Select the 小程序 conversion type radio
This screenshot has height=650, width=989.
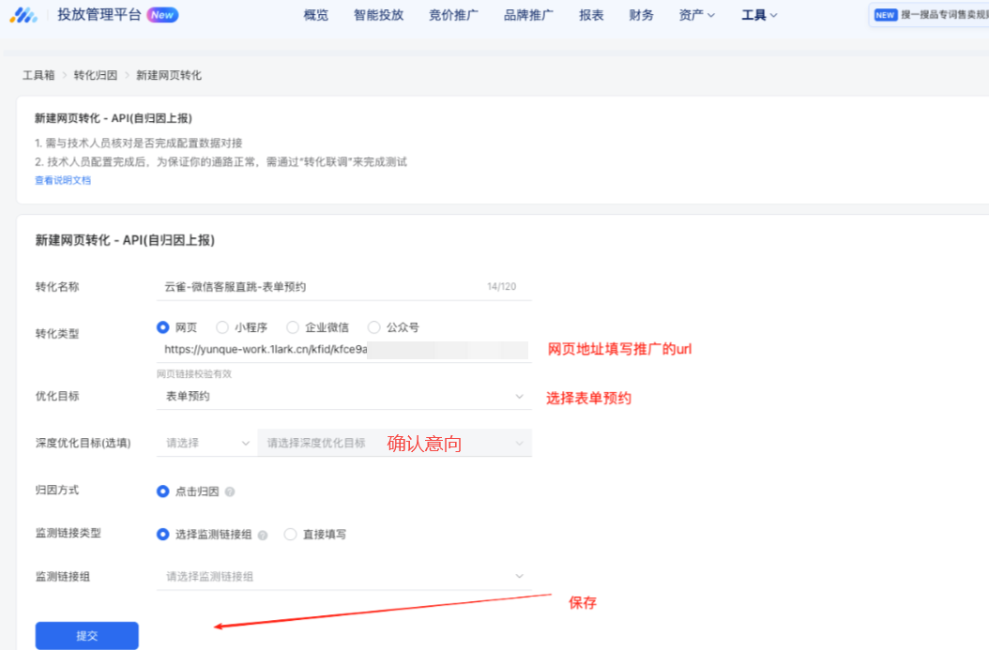tap(222, 327)
